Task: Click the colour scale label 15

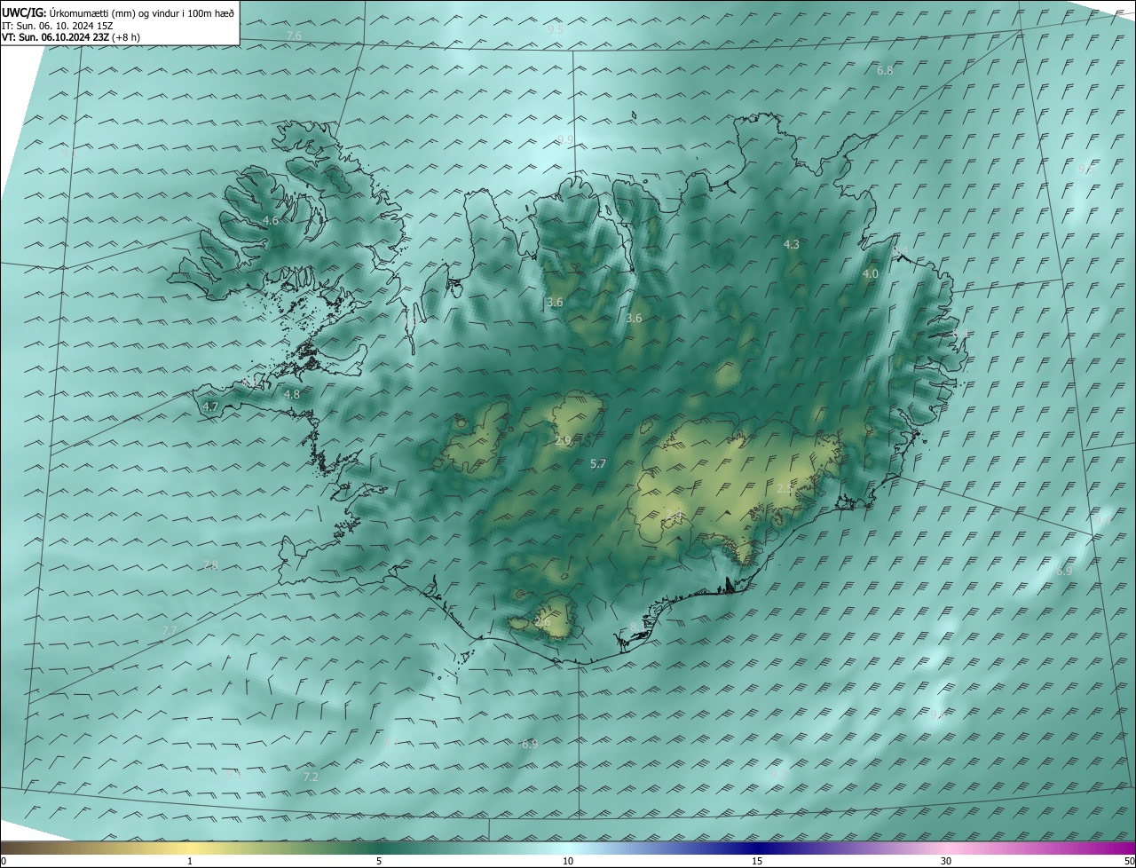Action: coord(757,861)
